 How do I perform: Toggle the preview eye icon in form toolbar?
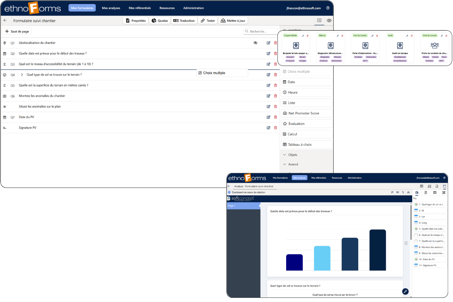pyautogui.click(x=329, y=21)
